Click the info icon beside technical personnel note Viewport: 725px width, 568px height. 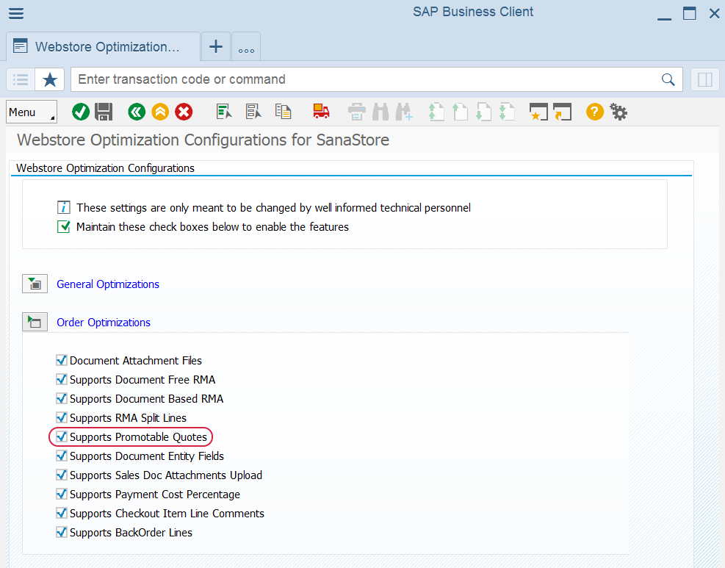click(x=63, y=207)
